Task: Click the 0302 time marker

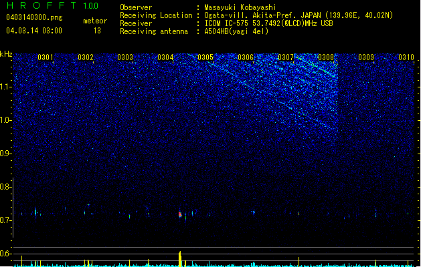Action: point(86,57)
